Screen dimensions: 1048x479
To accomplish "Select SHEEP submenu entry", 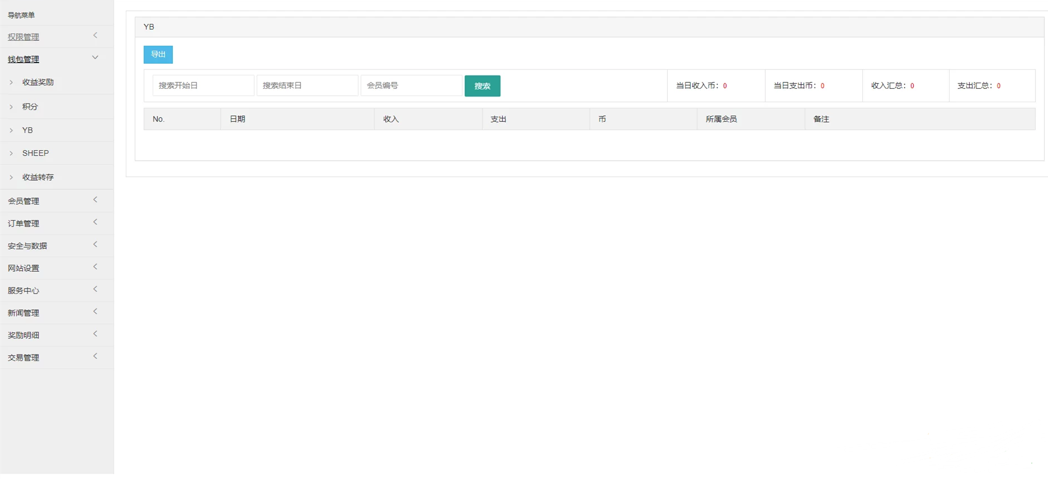I will pos(35,153).
